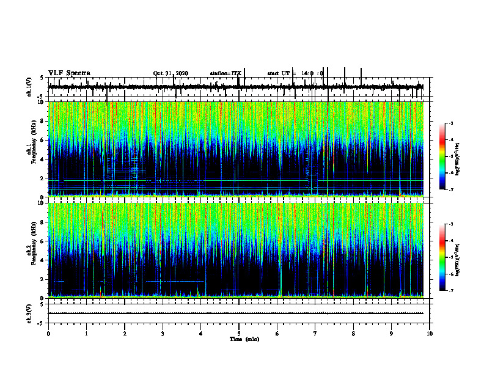The height and width of the screenshot is (374, 484).
Task: Click inside the ch.2 spectrogram plot
Action: pyautogui.click(x=235, y=251)
